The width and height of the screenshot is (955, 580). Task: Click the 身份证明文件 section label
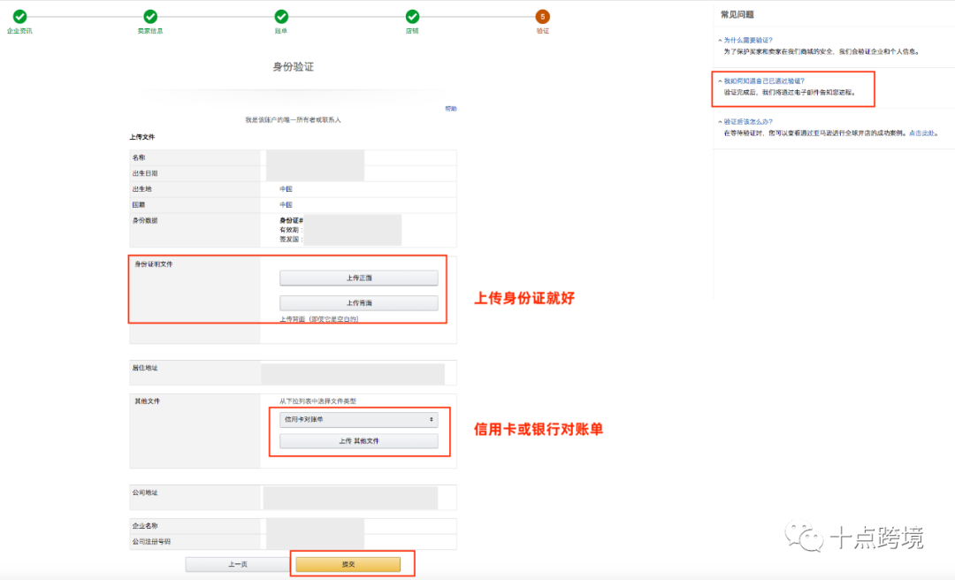154,264
